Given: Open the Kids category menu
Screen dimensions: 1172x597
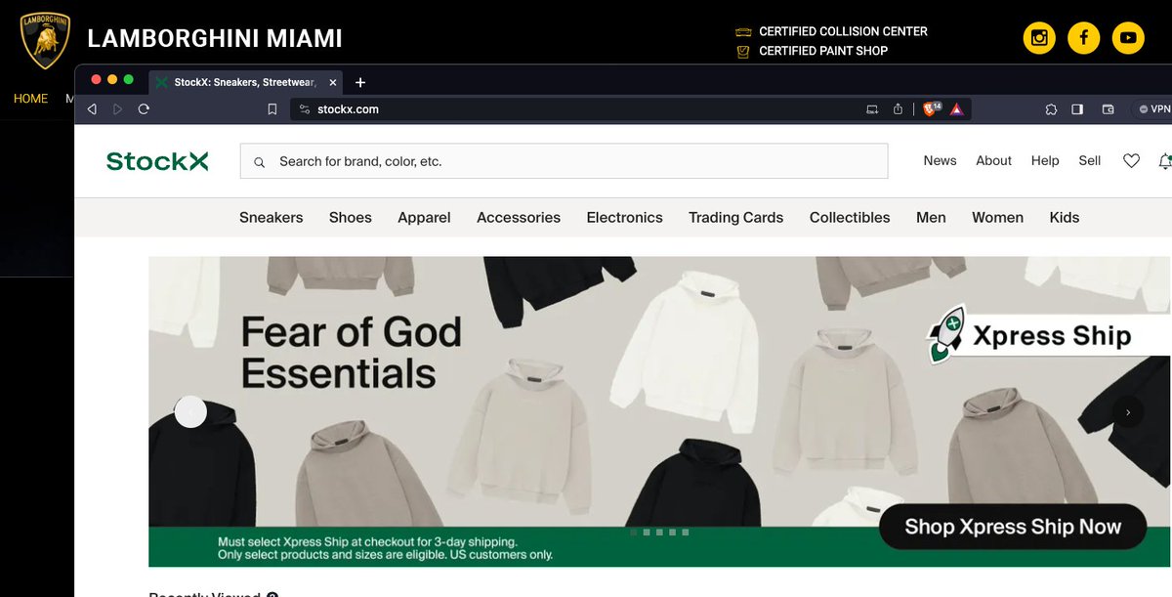Looking at the screenshot, I should (1065, 217).
